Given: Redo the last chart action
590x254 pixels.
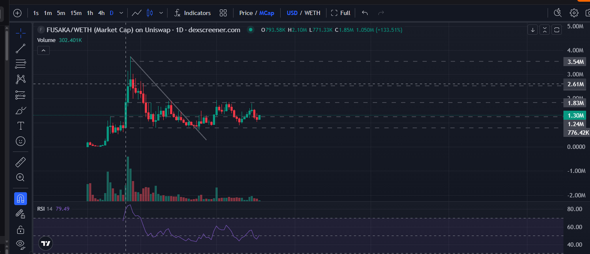Looking at the screenshot, I should (381, 13).
